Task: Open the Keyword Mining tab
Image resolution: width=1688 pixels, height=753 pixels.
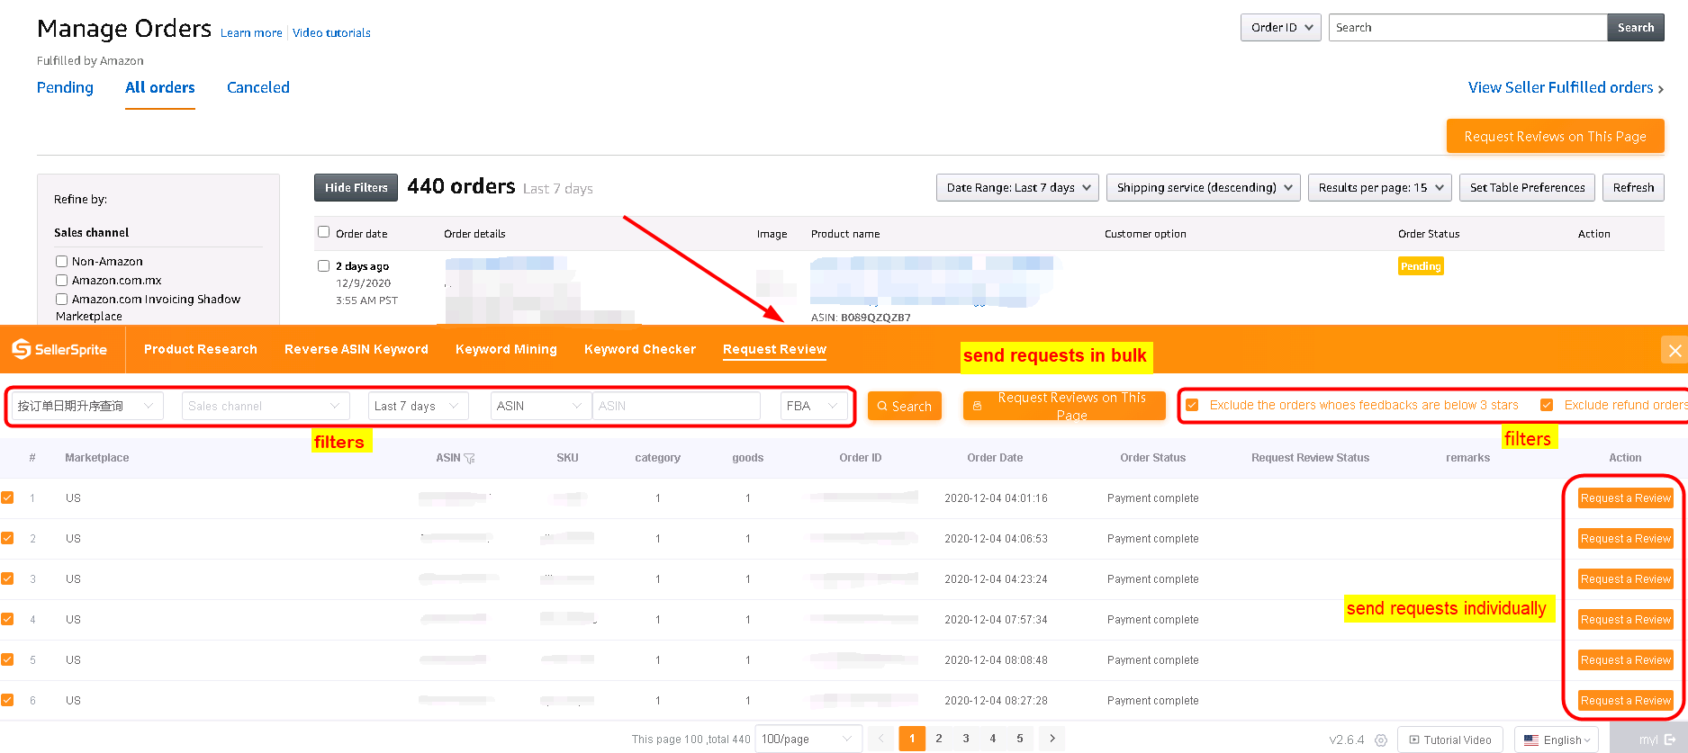Action: (x=506, y=349)
